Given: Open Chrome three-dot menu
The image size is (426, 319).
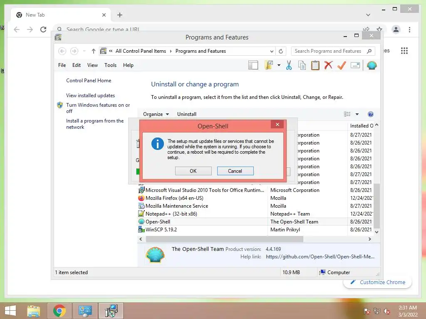Looking at the screenshot, I should 409,29.
